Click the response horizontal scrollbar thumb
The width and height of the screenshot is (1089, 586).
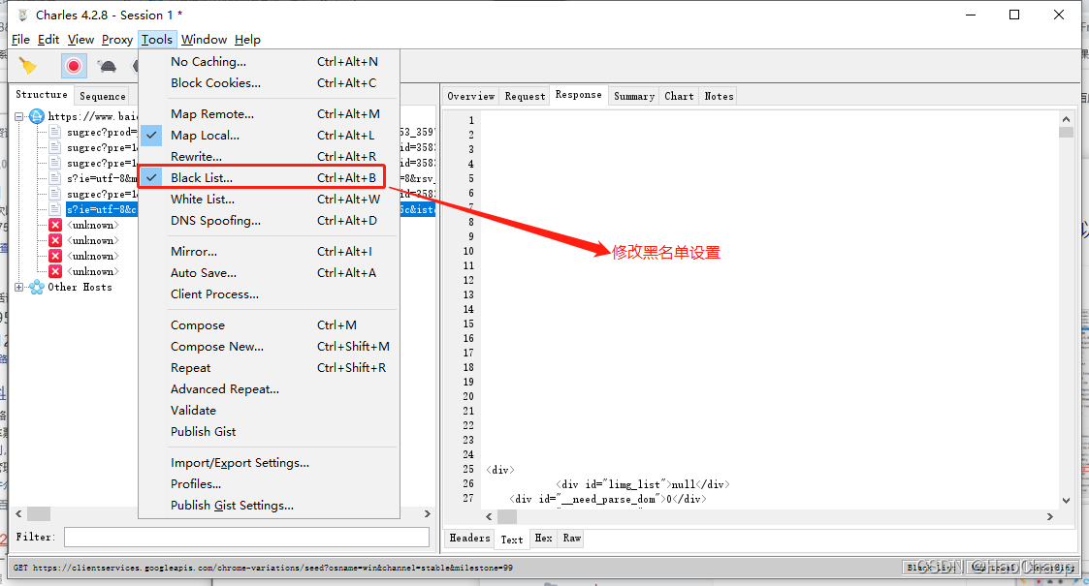click(507, 516)
